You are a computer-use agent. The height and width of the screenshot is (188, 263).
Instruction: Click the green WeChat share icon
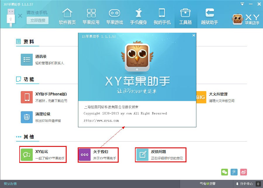[224, 172]
